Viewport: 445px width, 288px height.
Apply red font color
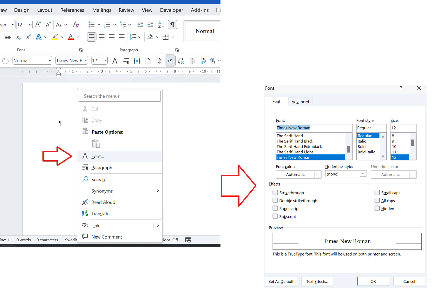click(71, 37)
